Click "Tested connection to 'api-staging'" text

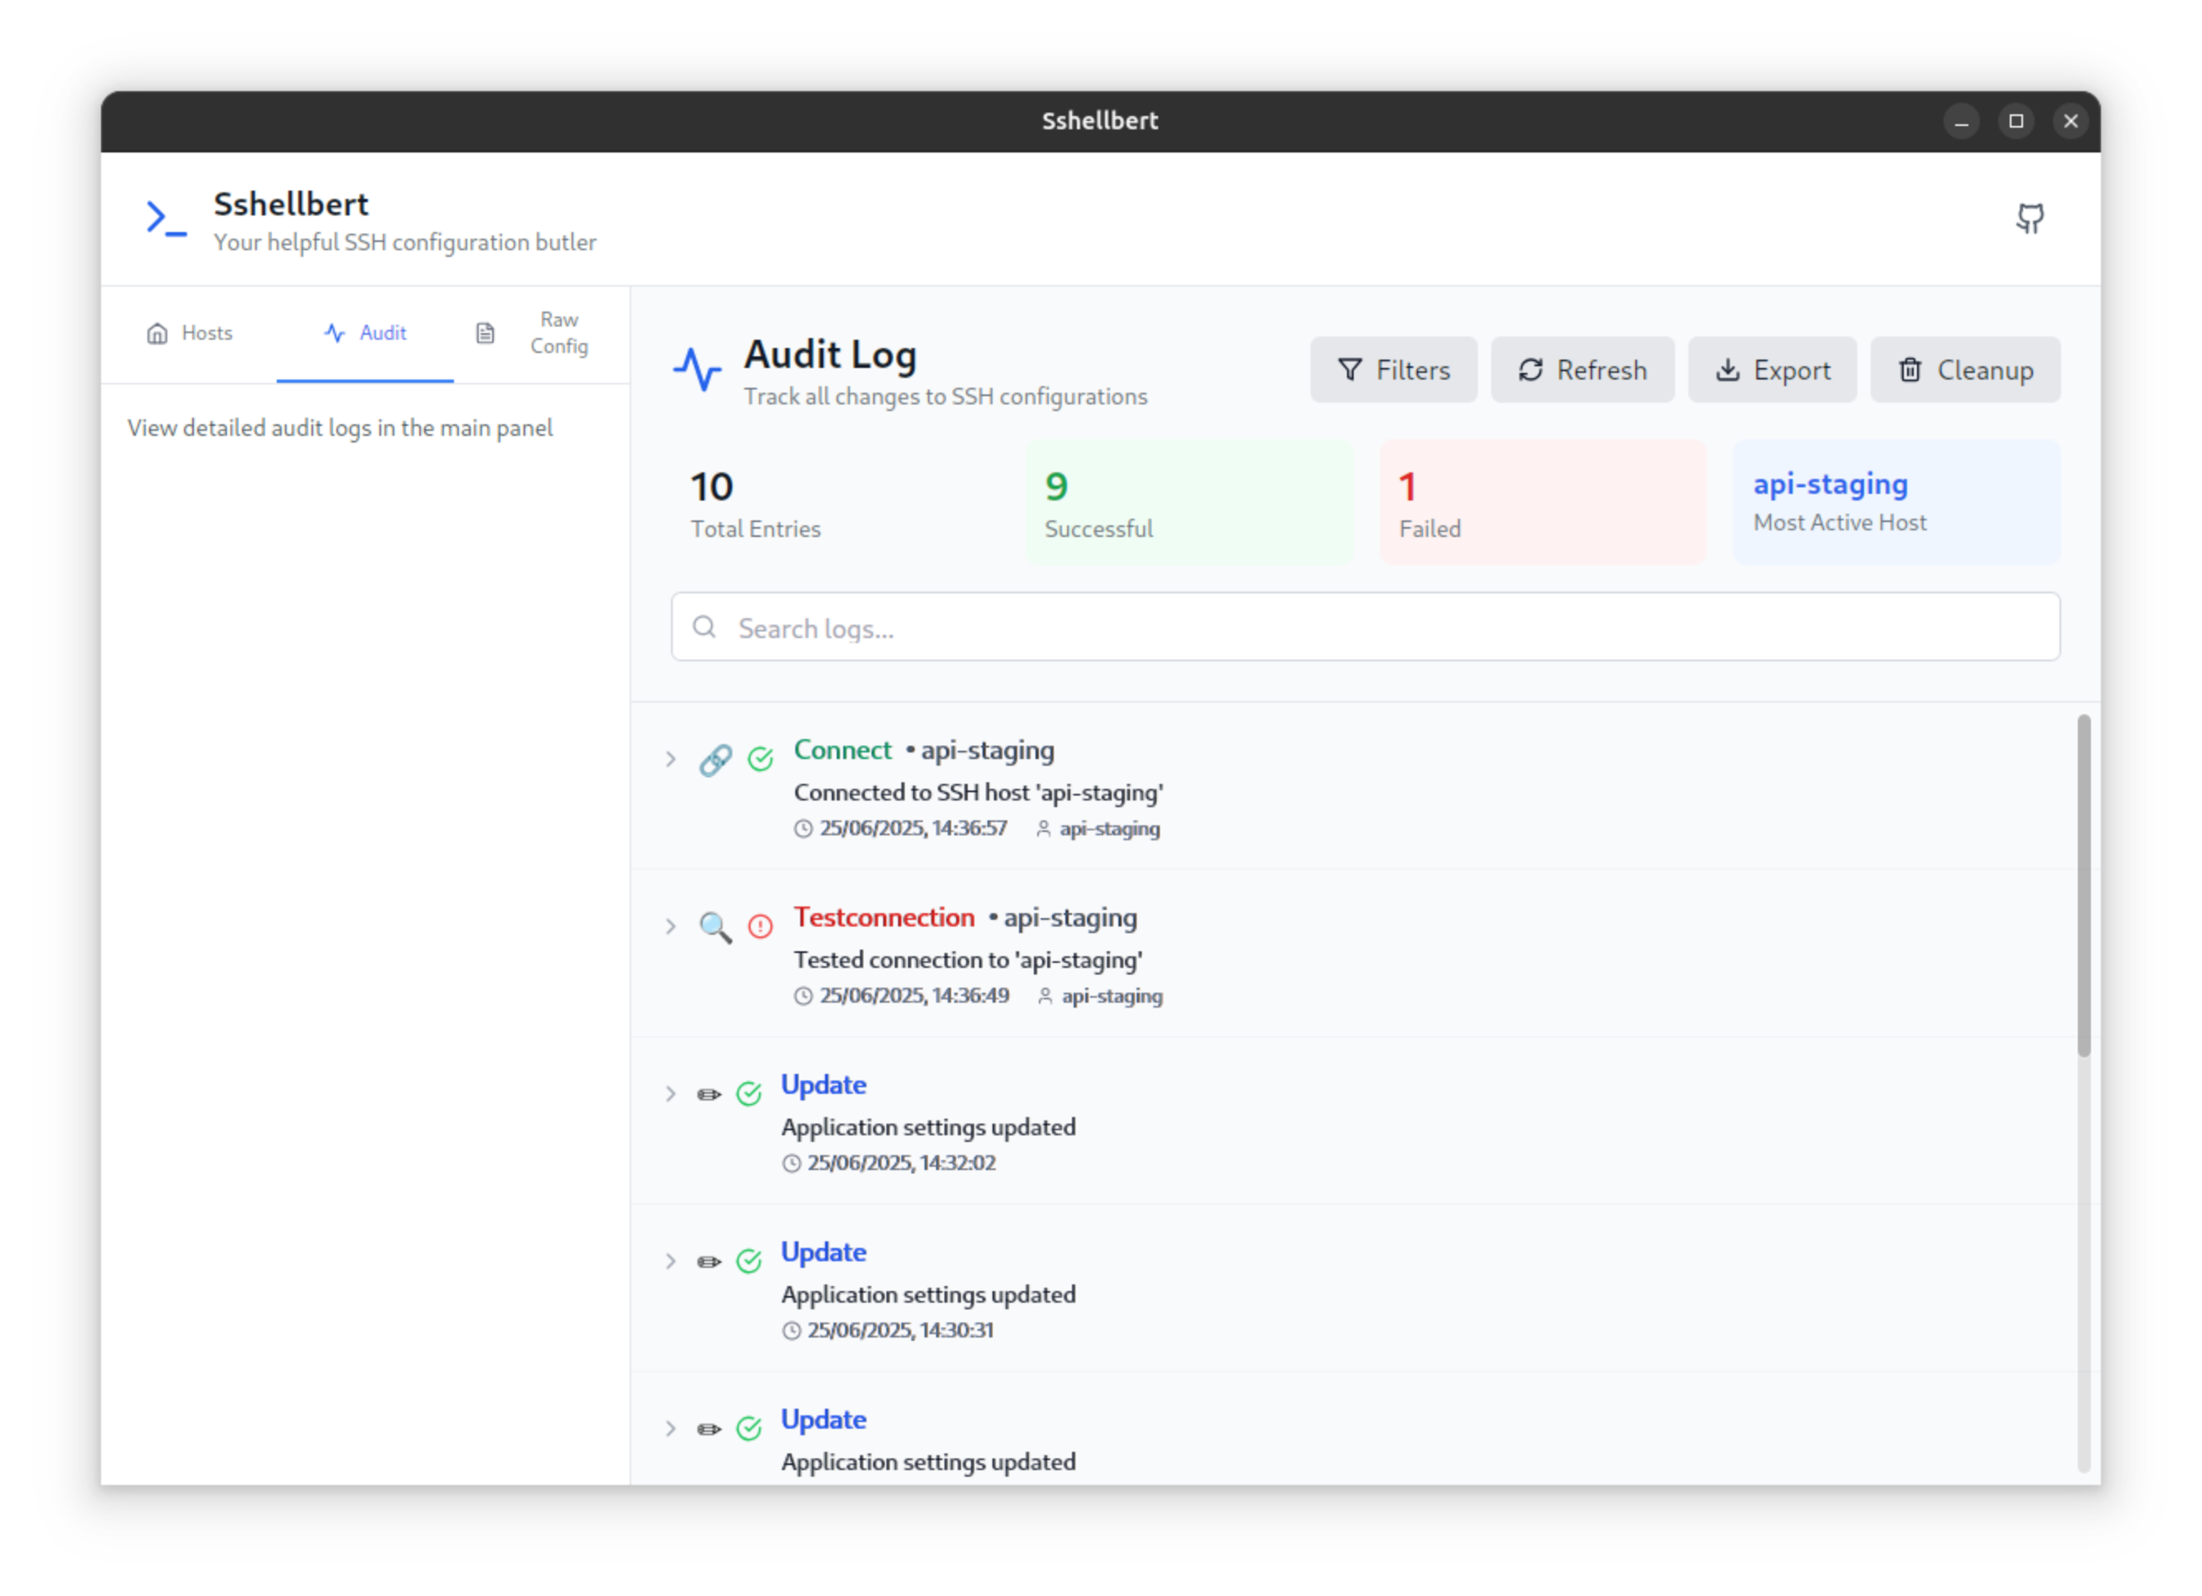pyautogui.click(x=968, y=960)
